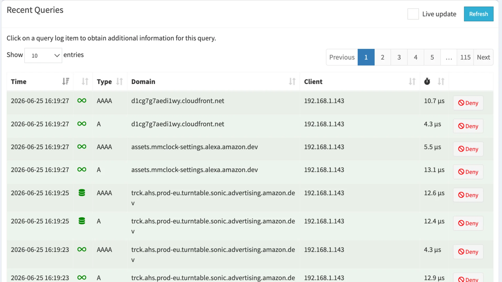Viewport: 502px width, 282px height.
Task: Deny alexa.amazon.dev A query with 13.1 µs reply
Action: pos(468,172)
